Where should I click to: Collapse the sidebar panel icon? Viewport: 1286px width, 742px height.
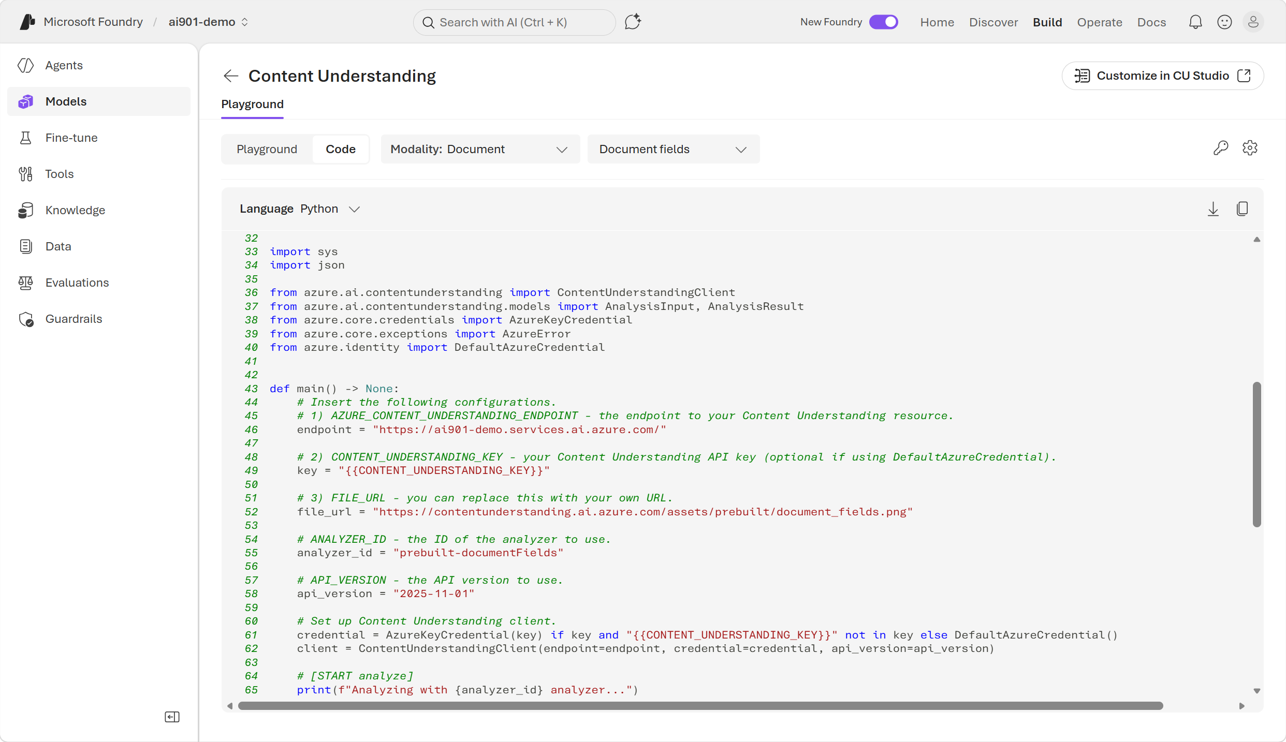click(x=172, y=717)
